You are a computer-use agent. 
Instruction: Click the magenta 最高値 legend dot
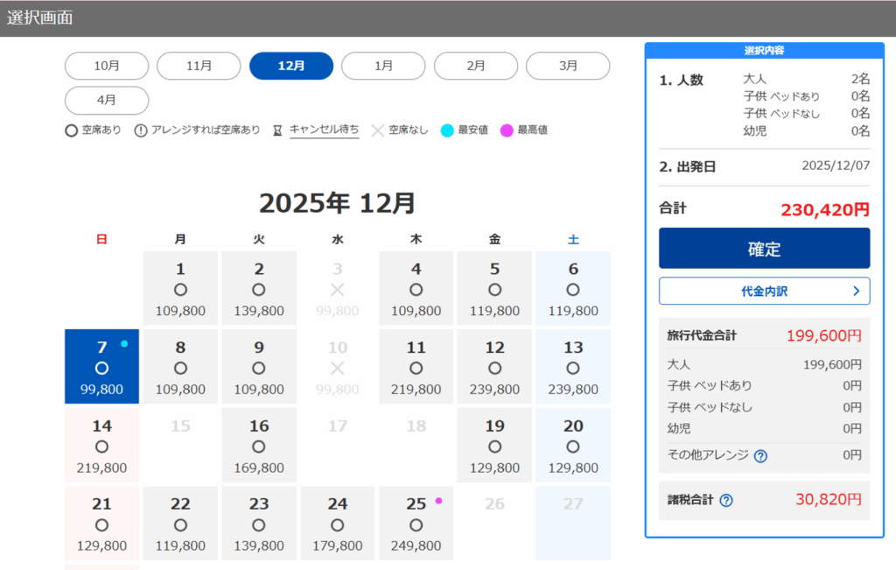(506, 130)
